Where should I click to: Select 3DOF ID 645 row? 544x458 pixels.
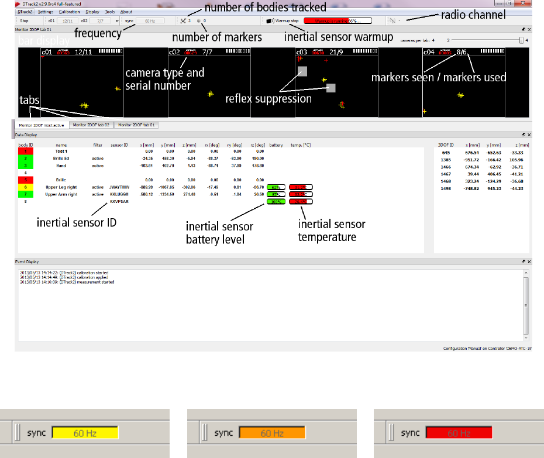point(481,153)
